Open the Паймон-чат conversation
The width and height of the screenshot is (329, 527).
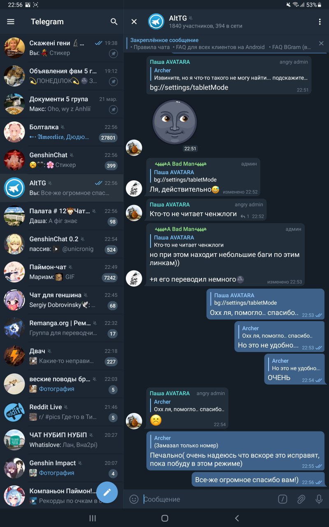pyautogui.click(x=62, y=272)
